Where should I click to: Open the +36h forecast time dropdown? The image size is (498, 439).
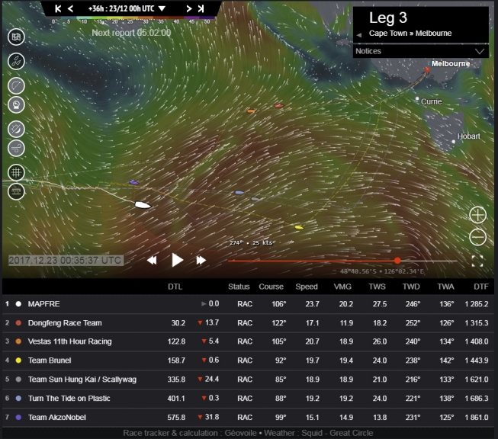pyautogui.click(x=127, y=8)
